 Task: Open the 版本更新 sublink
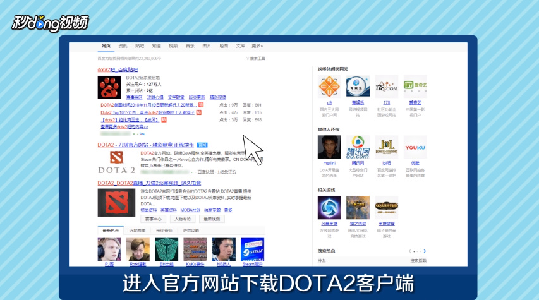(197, 98)
